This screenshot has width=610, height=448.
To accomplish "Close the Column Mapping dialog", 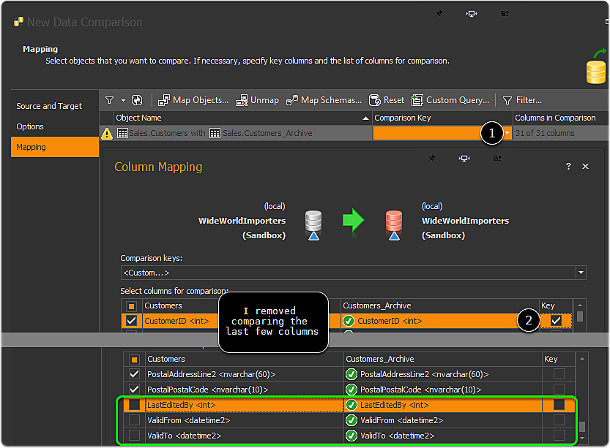I will [585, 166].
